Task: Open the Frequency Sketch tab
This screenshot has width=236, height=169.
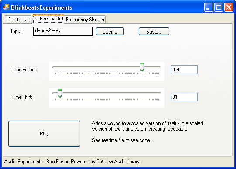Action: pyautogui.click(x=85, y=20)
